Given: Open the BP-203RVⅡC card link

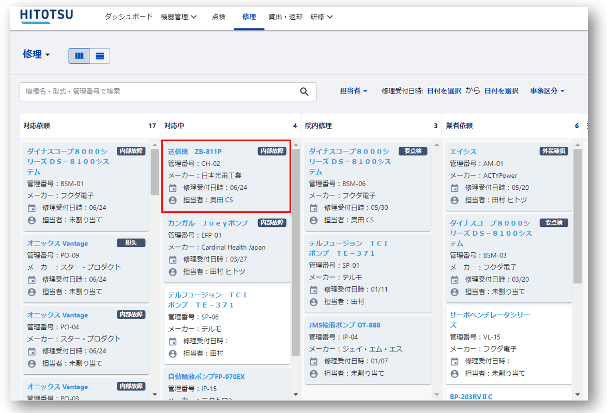Looking at the screenshot, I should [x=471, y=396].
